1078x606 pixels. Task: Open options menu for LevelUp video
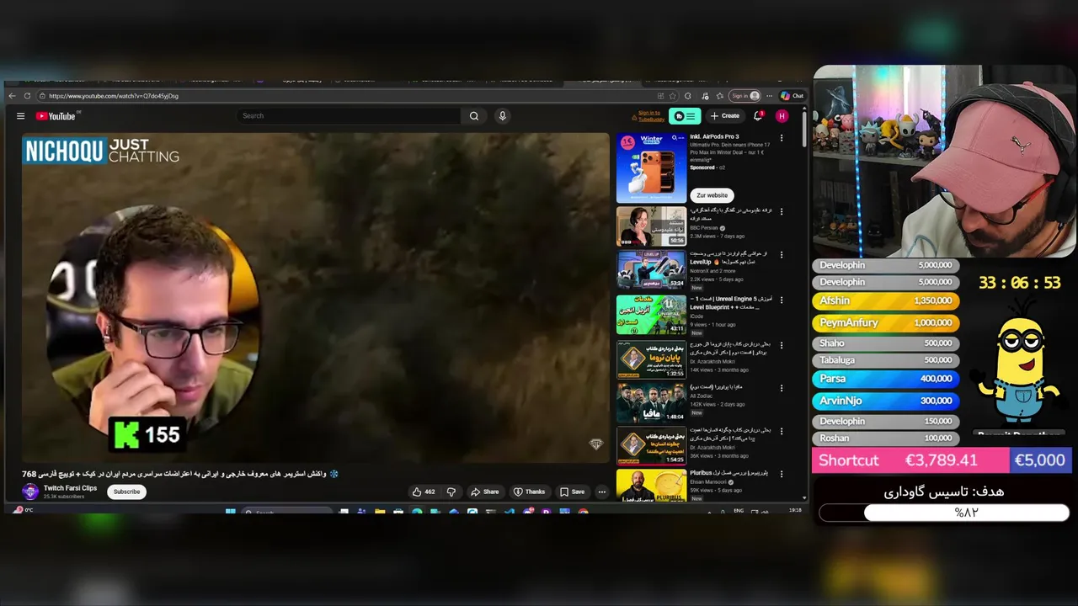click(x=782, y=254)
